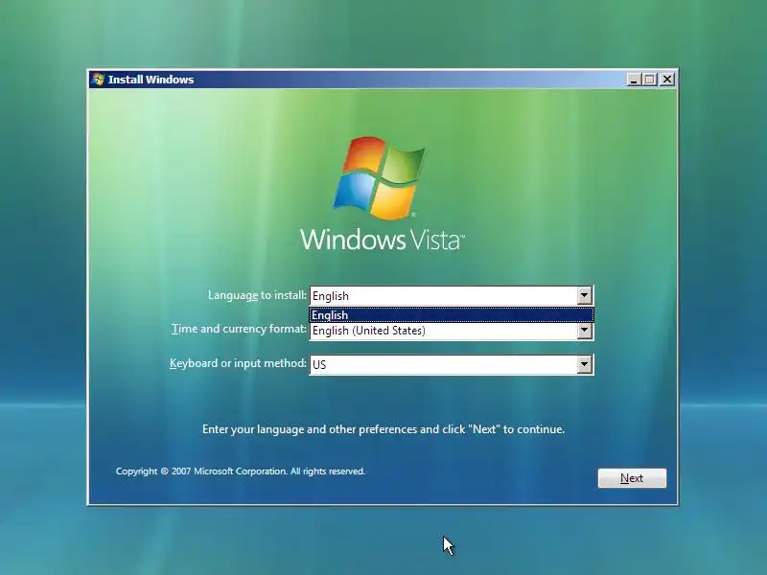
Task: Close the Install Windows window
Action: [x=667, y=80]
